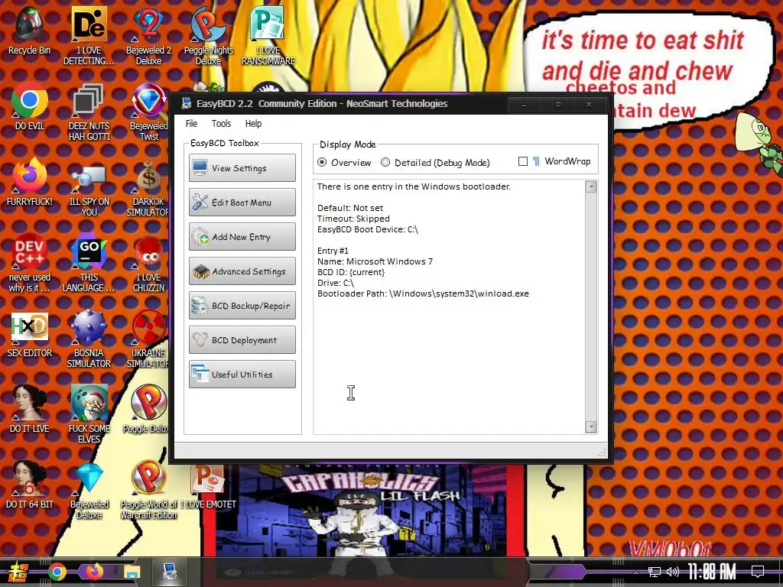Click the EasyBCD taskbar button
The height and width of the screenshot is (587, 783).
click(x=169, y=572)
